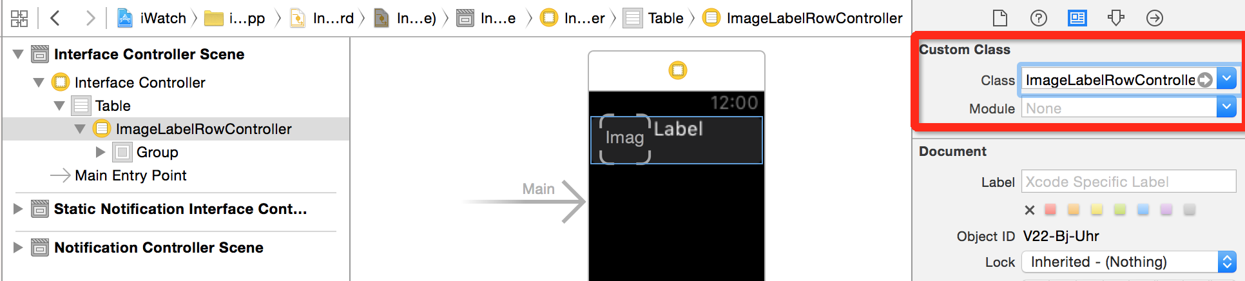
Task: Open the Attributes inspector icon
Action: 1116,18
